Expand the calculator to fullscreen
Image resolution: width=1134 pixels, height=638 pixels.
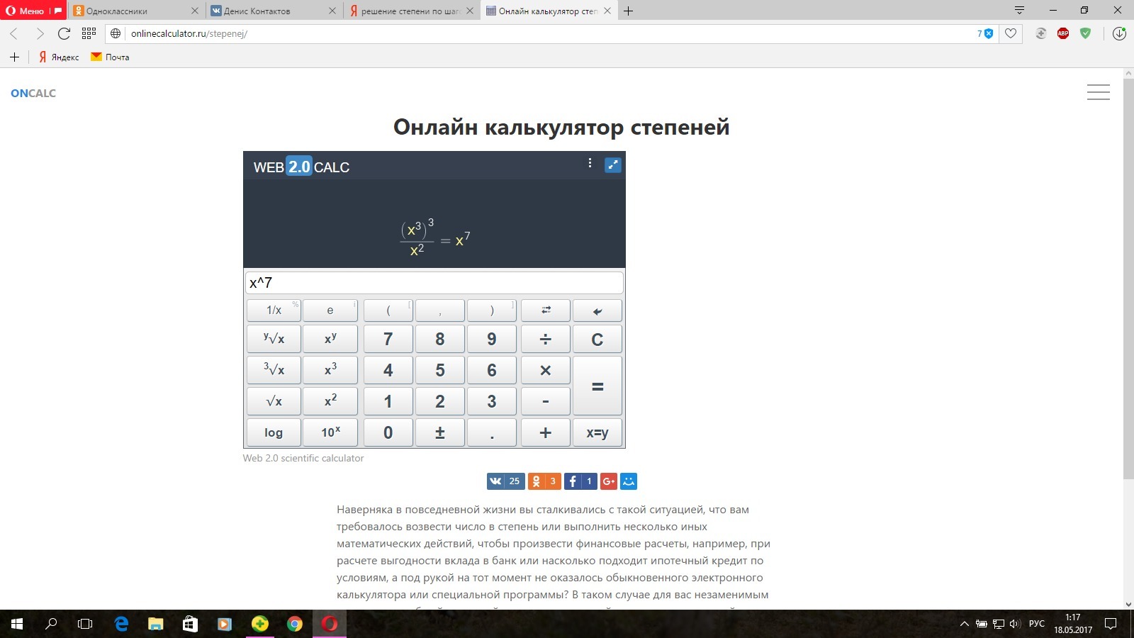pyautogui.click(x=612, y=164)
